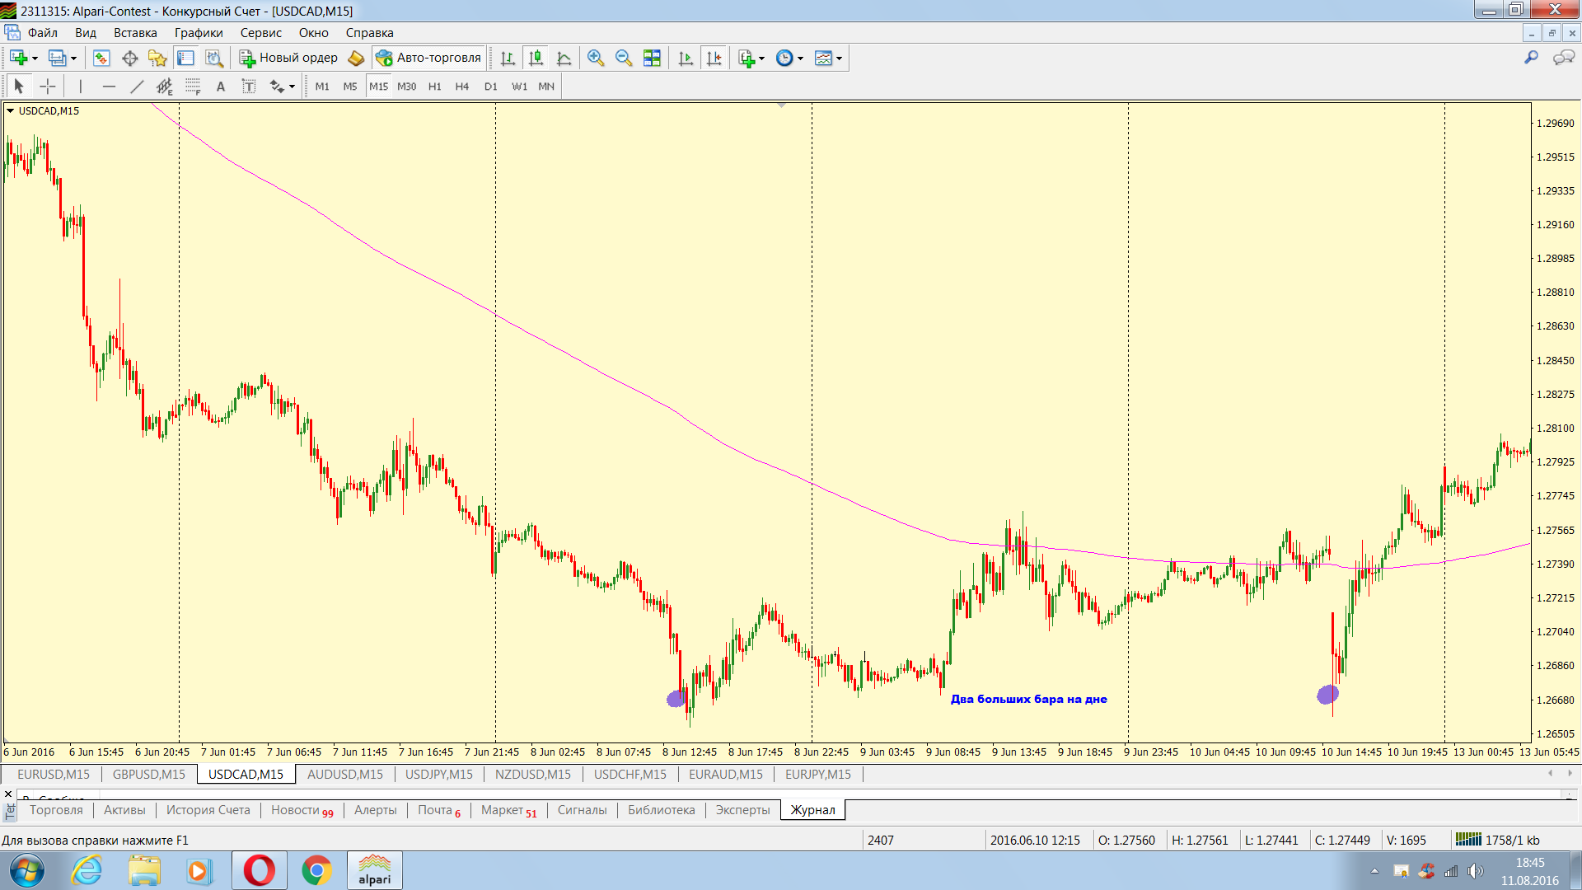Screen dimensions: 1582x890
Task: Select the trendline drawing tool
Action: click(x=137, y=87)
